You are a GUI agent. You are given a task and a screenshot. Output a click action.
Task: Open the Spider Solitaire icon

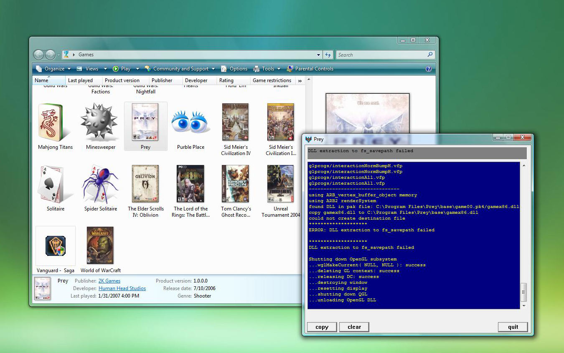100,184
